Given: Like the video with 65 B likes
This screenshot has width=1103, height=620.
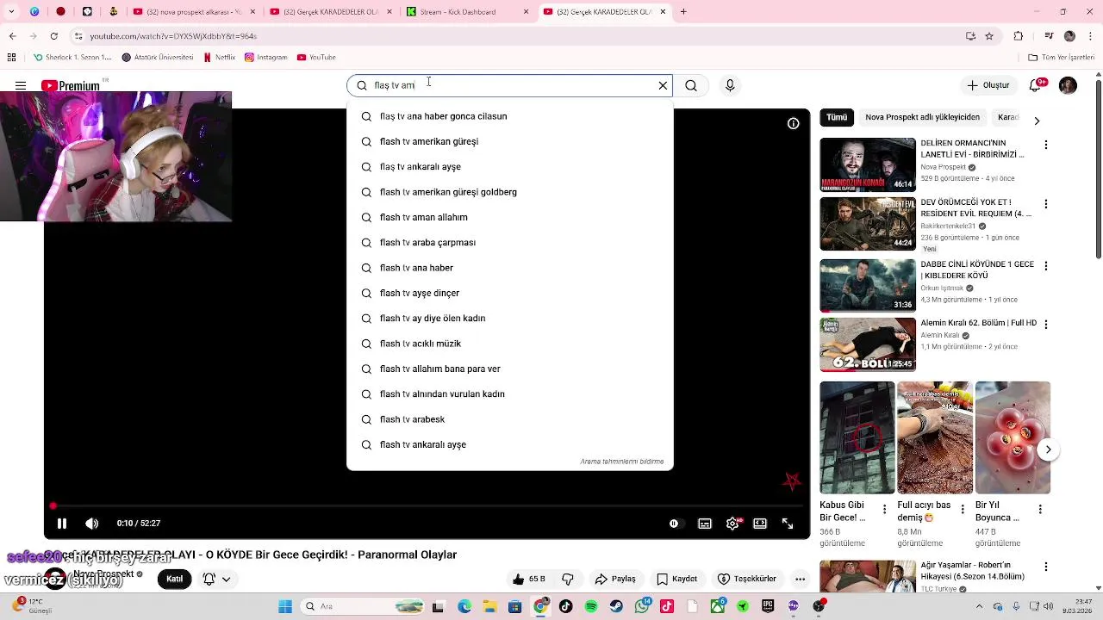Looking at the screenshot, I should coord(528,579).
